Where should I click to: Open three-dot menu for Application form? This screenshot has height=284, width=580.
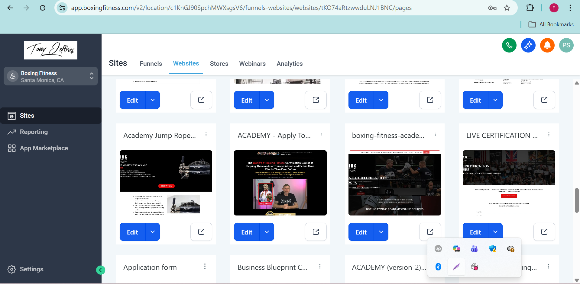[205, 266]
